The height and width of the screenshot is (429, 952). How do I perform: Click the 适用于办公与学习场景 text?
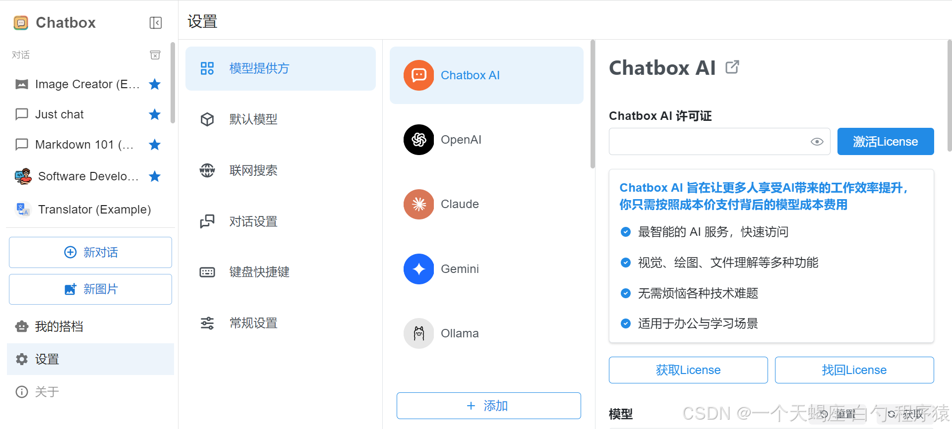point(698,323)
